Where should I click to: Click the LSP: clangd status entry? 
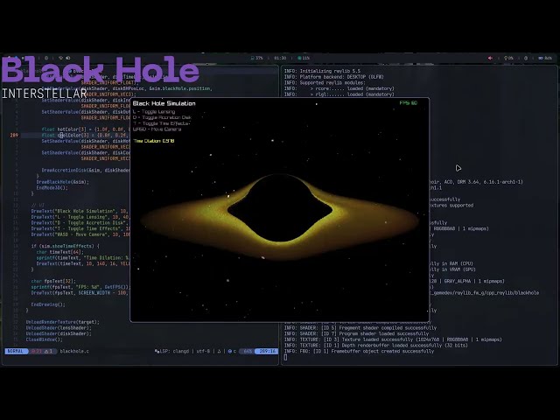(x=171, y=351)
